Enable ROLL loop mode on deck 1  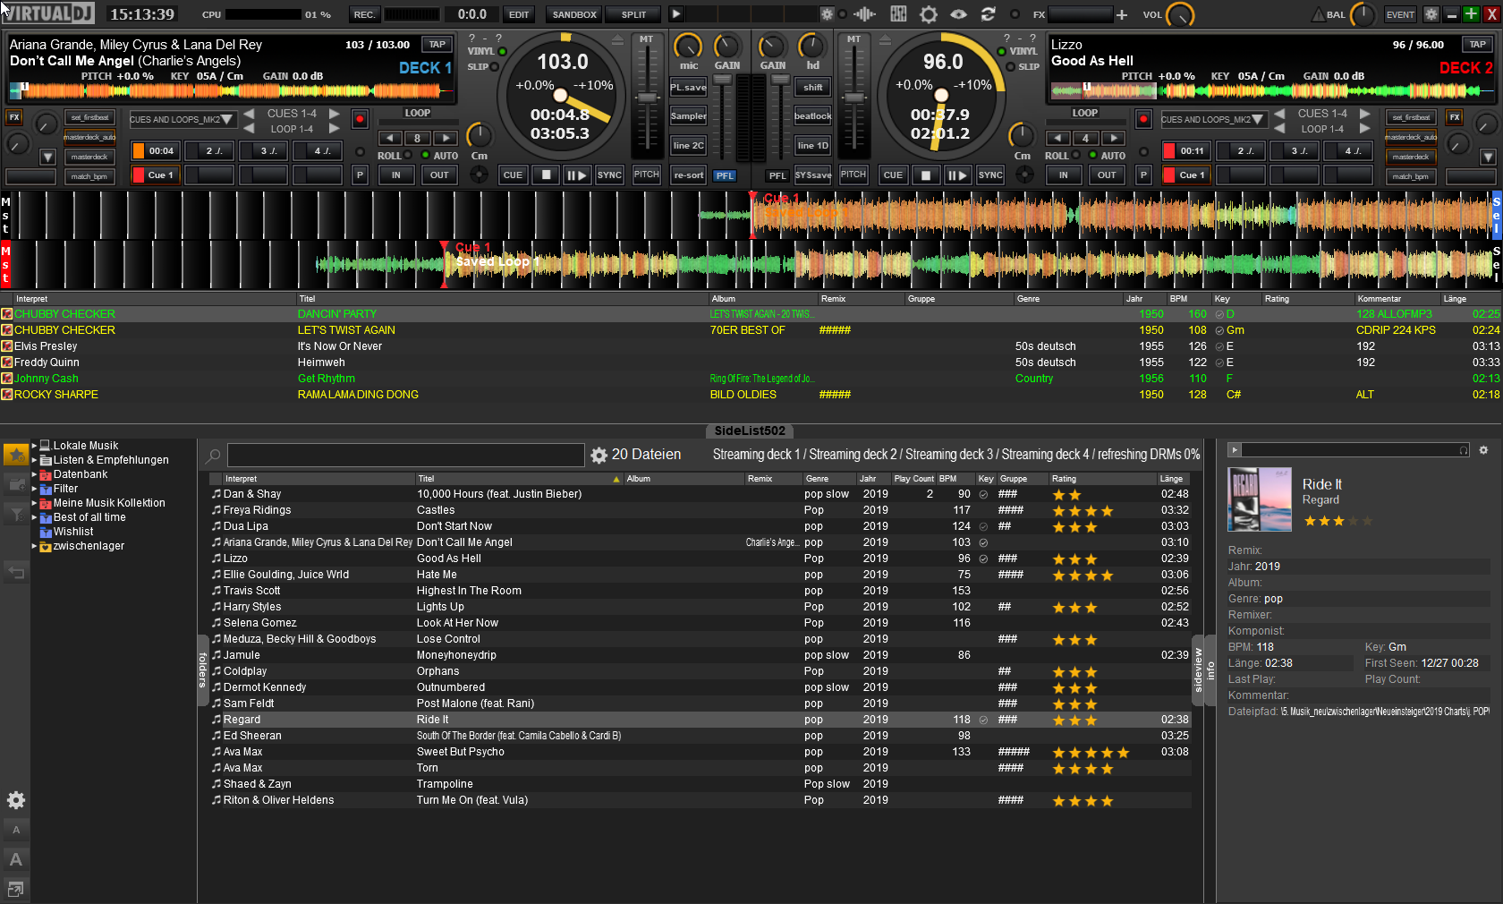pos(409,155)
